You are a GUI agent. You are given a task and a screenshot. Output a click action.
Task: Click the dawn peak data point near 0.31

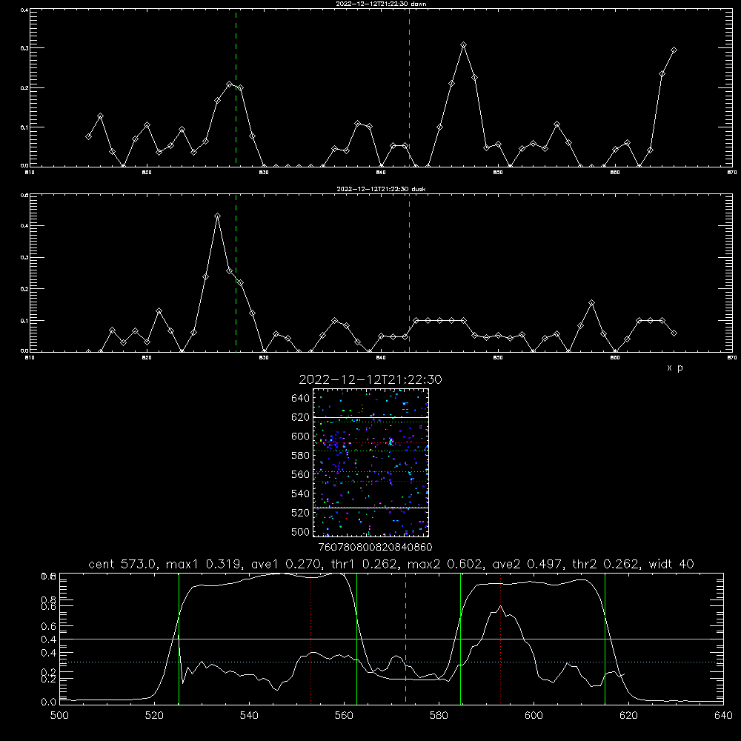(464, 45)
